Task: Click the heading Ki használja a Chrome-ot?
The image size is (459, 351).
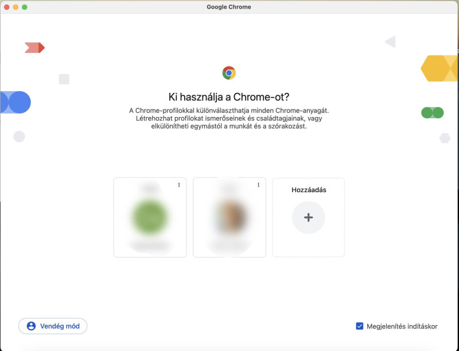Action: pyautogui.click(x=229, y=97)
